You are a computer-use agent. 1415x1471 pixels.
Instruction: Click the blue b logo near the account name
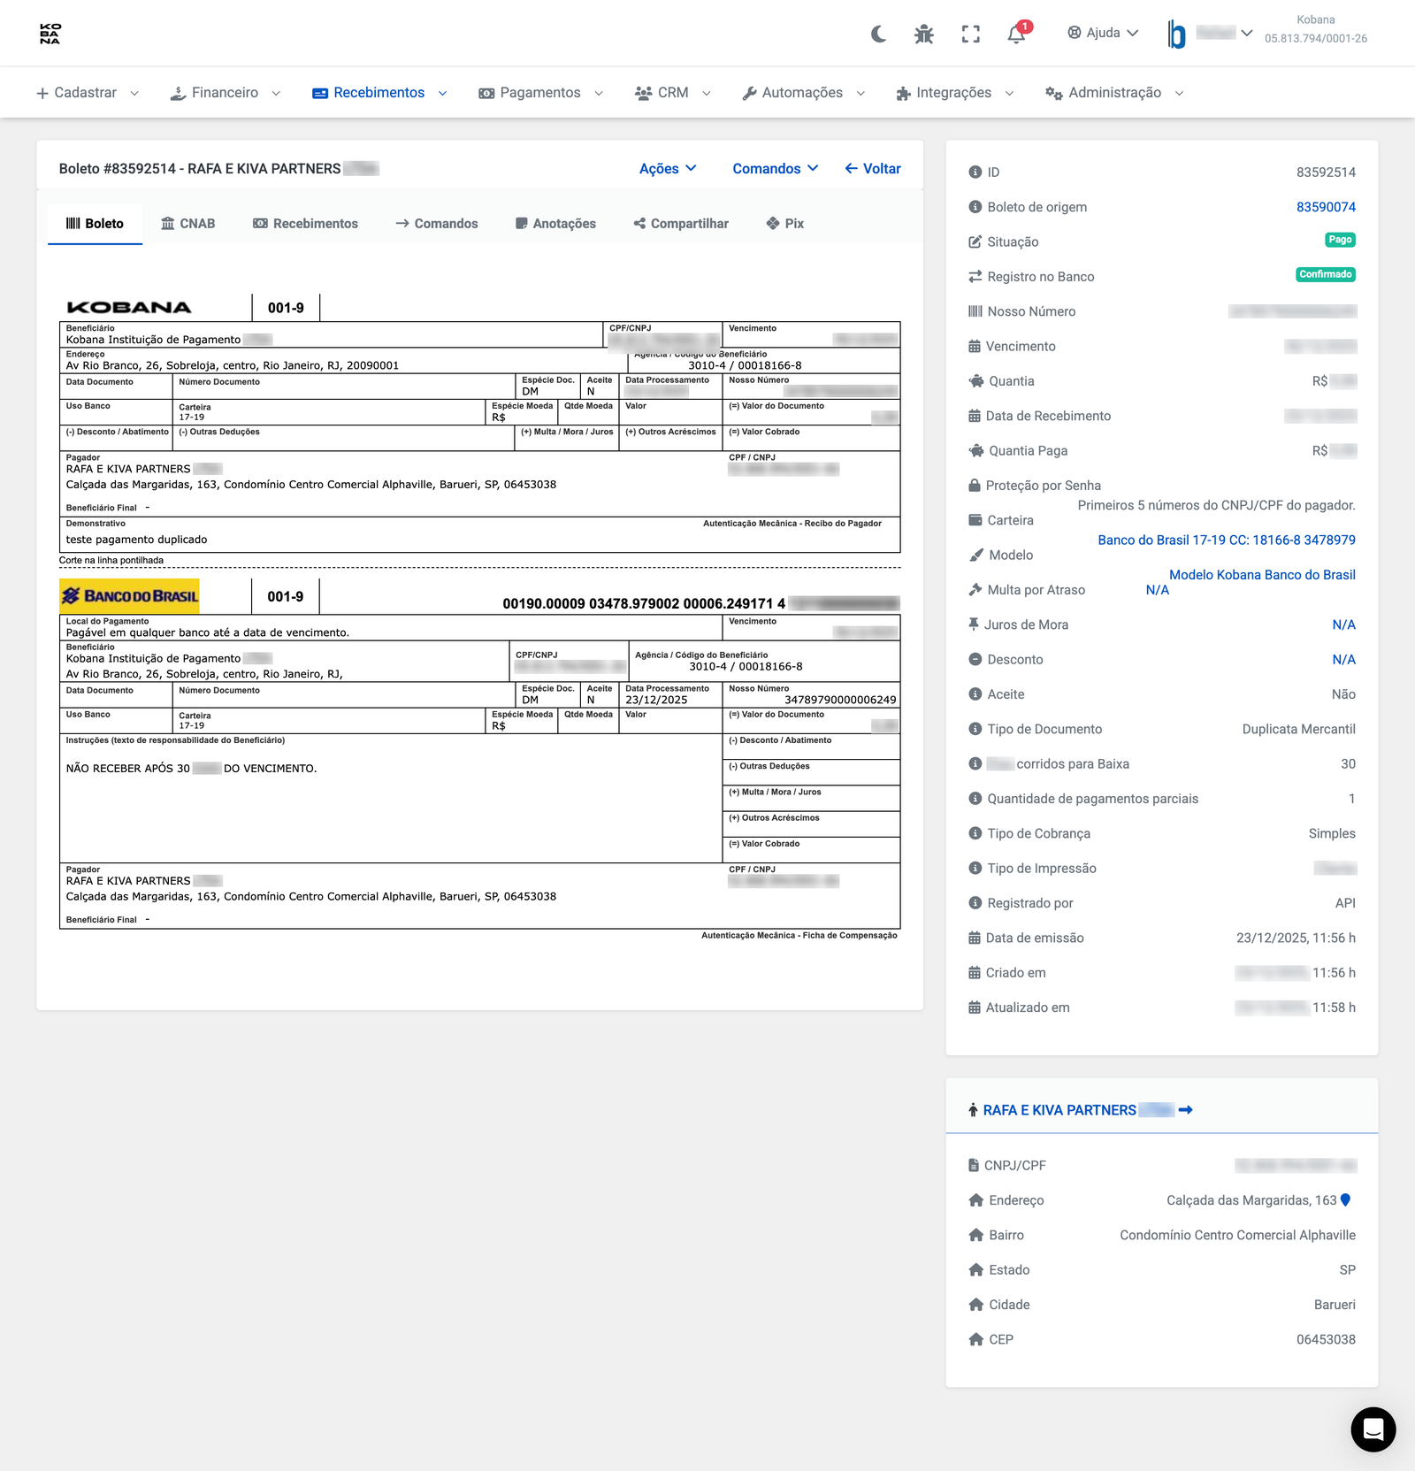(x=1176, y=34)
